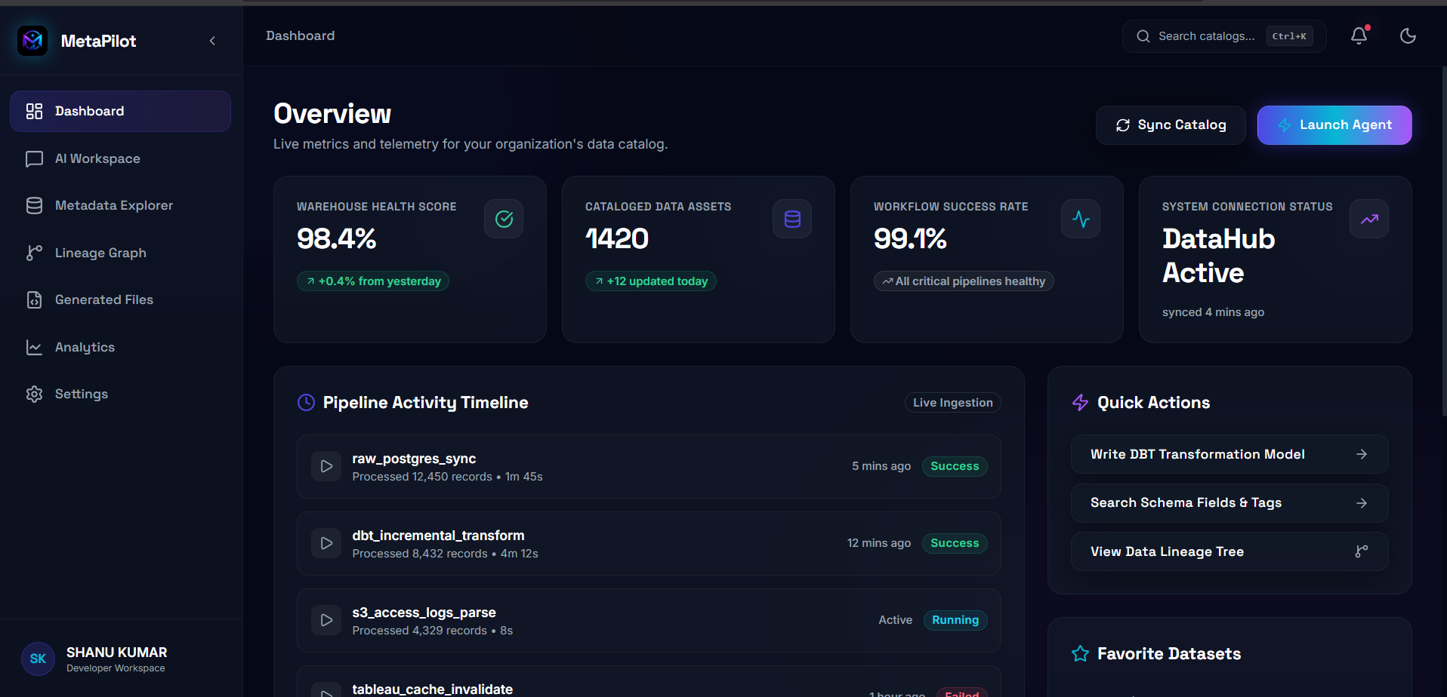The height and width of the screenshot is (697, 1447).
Task: Click the Generated Files document icon
Action: [x=34, y=299]
